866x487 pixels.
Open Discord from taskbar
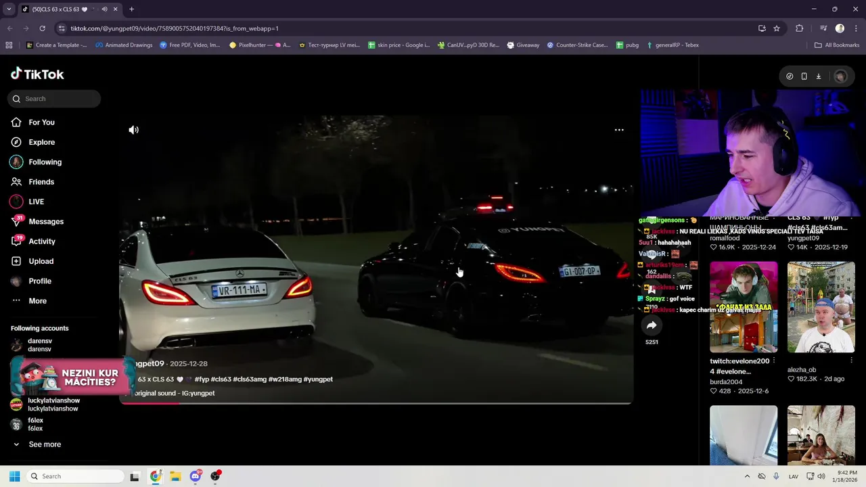(x=196, y=476)
